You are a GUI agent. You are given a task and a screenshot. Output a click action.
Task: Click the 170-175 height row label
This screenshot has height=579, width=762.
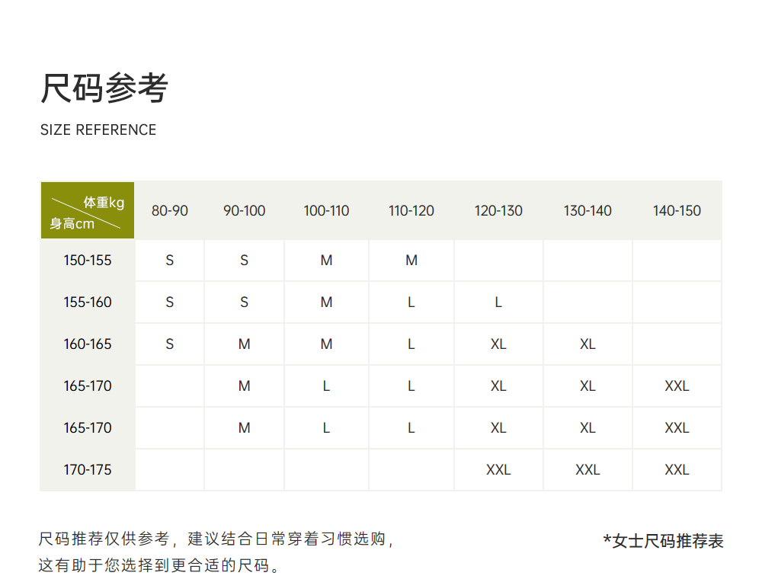pos(88,470)
